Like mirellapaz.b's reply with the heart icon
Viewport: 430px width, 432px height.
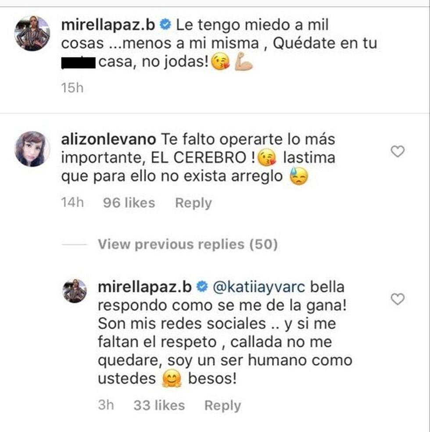[x=398, y=300]
